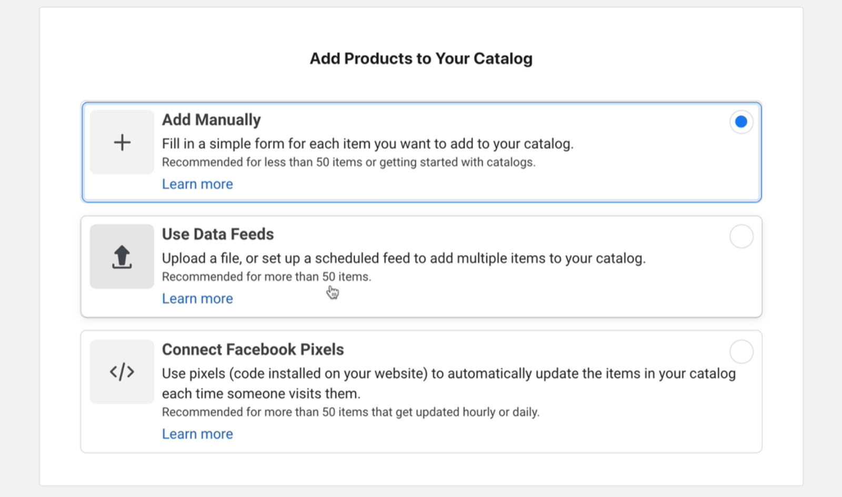Click the 'Add Products to Your Catalog' heading
842x497 pixels.
[x=421, y=58]
